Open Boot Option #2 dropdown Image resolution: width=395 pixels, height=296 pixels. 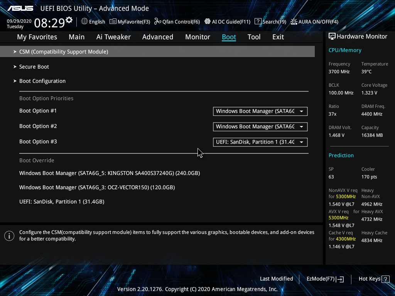click(x=260, y=126)
